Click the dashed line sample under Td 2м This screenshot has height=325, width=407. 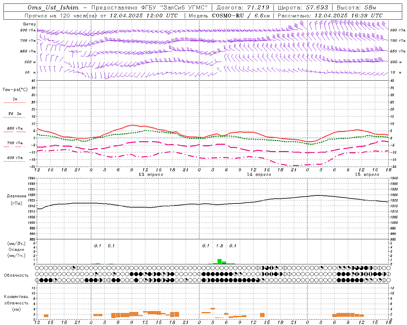tap(14, 117)
